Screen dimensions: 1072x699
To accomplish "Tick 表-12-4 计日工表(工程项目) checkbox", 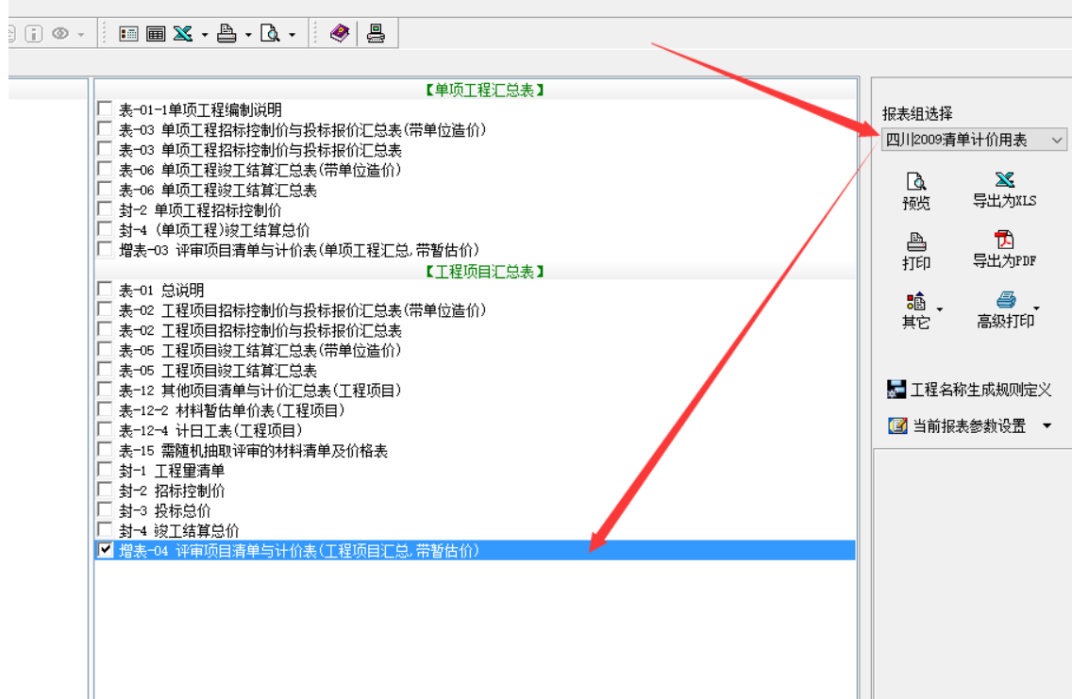I will (x=105, y=430).
